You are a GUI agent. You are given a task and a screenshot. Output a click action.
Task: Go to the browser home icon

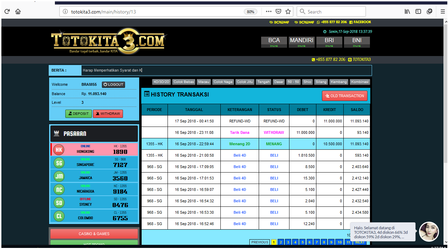click(x=18, y=11)
